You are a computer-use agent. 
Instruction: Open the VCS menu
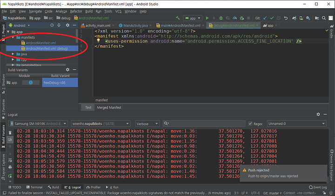coord(118,11)
